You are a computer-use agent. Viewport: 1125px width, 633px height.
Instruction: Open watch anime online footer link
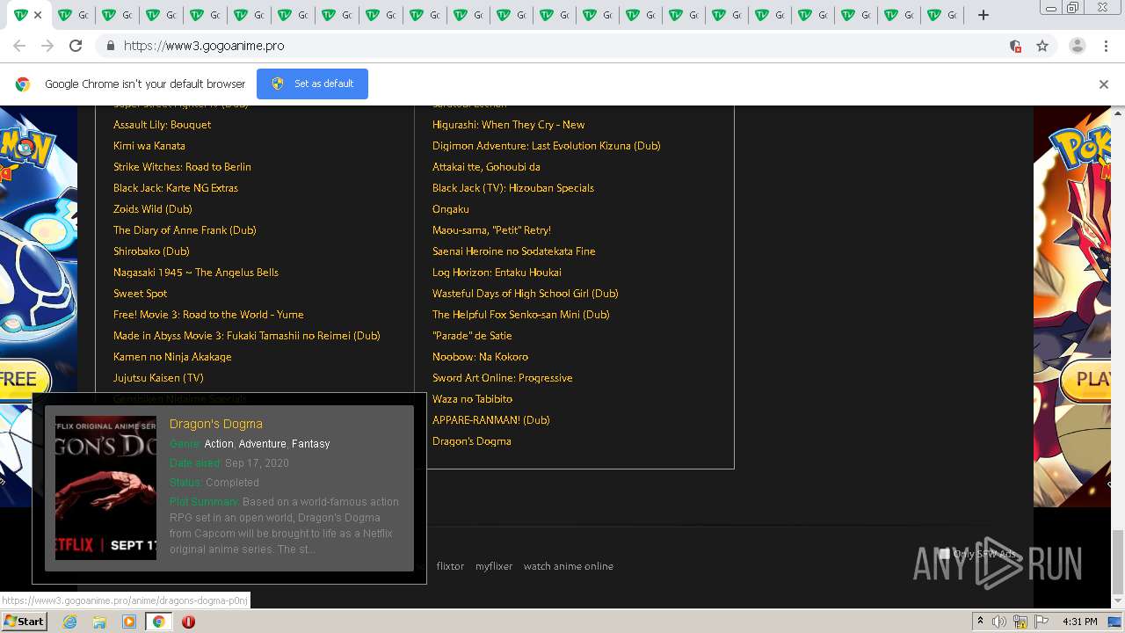569,566
